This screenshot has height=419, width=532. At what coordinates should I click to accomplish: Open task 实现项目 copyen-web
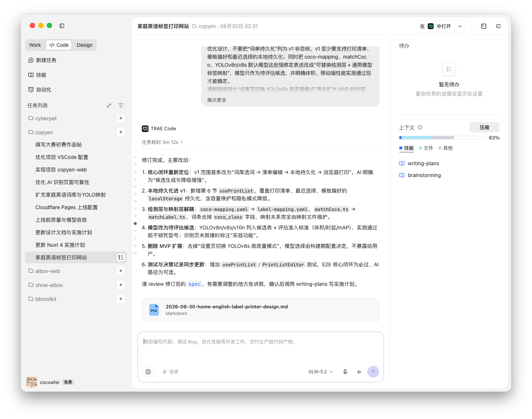click(76, 170)
